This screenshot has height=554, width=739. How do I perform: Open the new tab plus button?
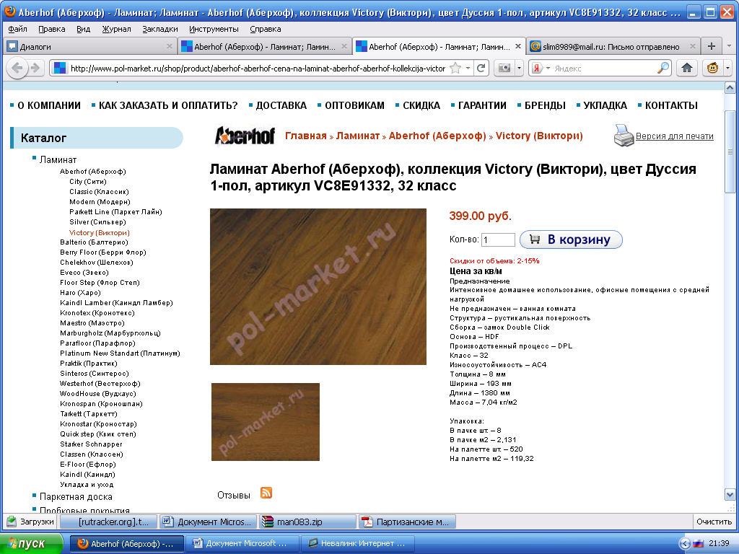tap(711, 46)
